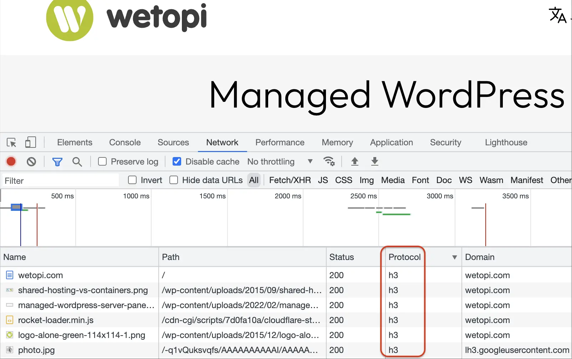Click the document icon beside wetopi.com
572x359 pixels.
(10, 275)
